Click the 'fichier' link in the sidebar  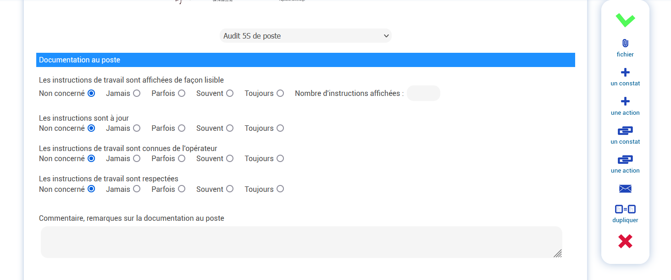[625, 54]
